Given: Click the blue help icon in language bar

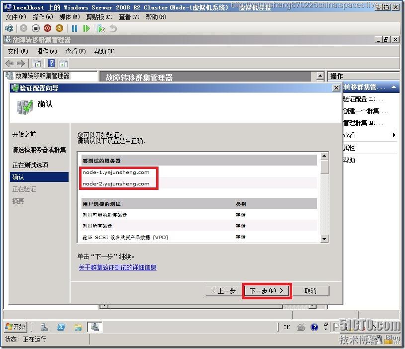Looking at the screenshot, I should click(x=314, y=328).
